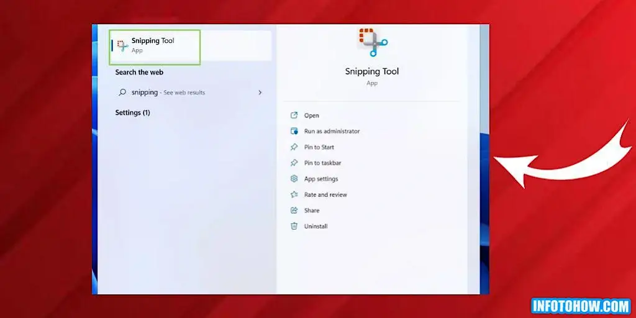
Task: Expand the snipping web results chevron
Action: point(260,93)
